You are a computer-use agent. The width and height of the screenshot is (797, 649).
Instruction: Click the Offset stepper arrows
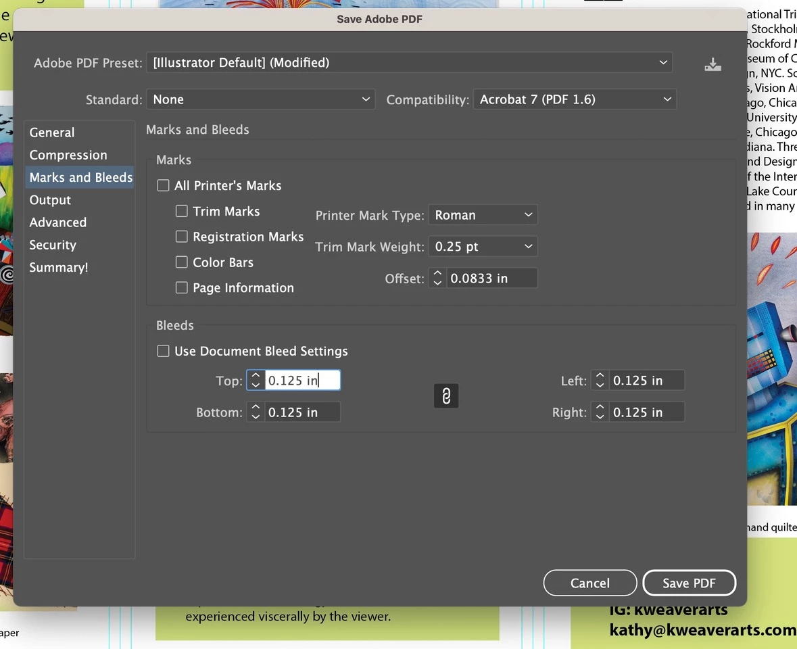437,278
